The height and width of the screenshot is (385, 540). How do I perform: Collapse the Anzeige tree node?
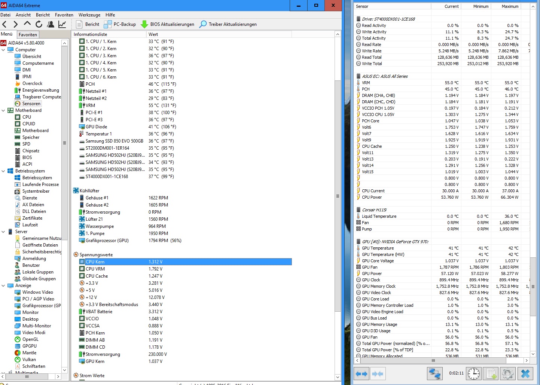pos(3,285)
